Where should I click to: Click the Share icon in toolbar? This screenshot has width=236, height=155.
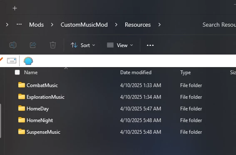click(33, 45)
